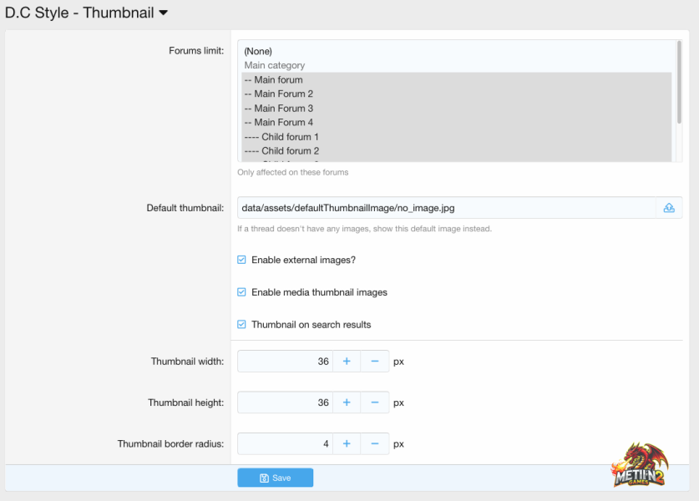Click the Thumbnail height value field
The height and width of the screenshot is (501, 699).
click(286, 402)
